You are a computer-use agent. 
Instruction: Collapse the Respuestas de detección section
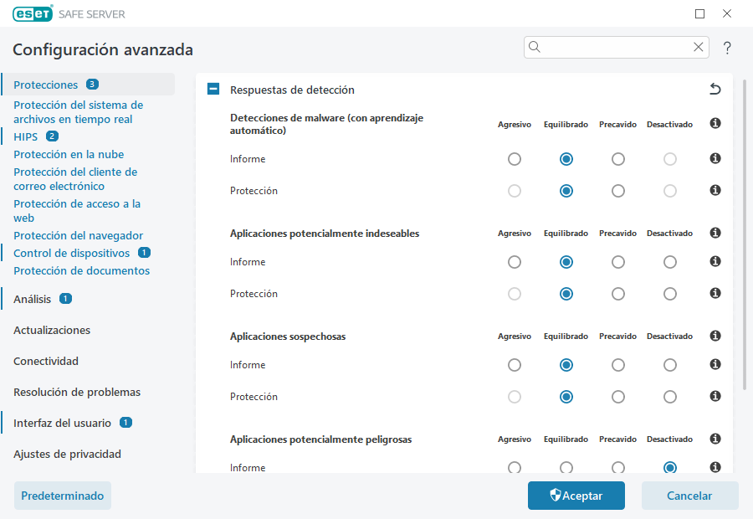[x=213, y=89]
